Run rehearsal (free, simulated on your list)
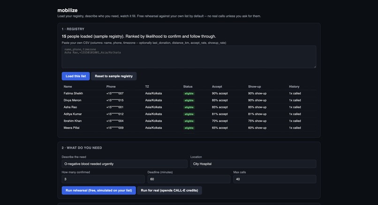Screen dimensions: 378x205 (98, 190)
